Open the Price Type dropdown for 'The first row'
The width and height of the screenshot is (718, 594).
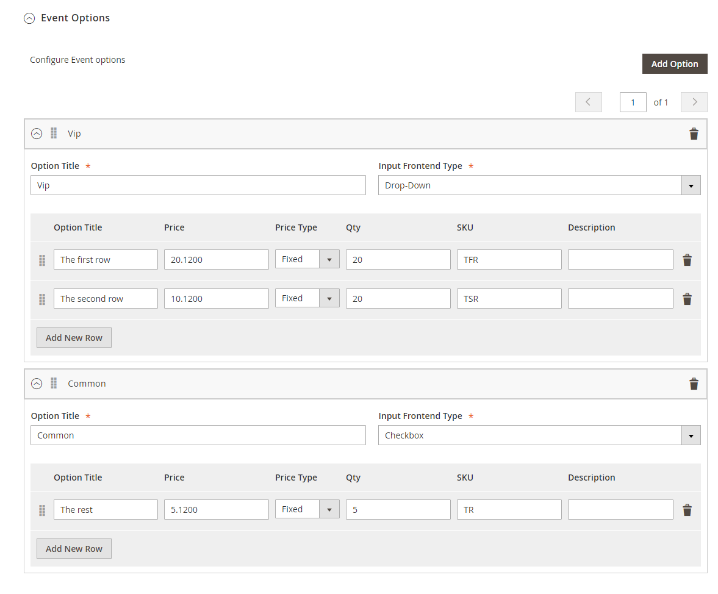click(307, 259)
